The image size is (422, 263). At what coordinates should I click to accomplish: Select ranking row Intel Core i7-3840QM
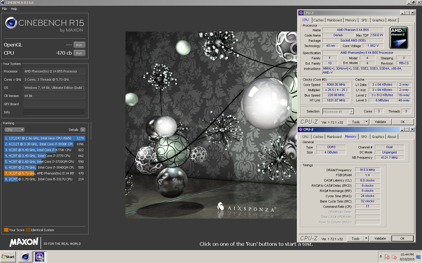pyautogui.click(x=45, y=167)
